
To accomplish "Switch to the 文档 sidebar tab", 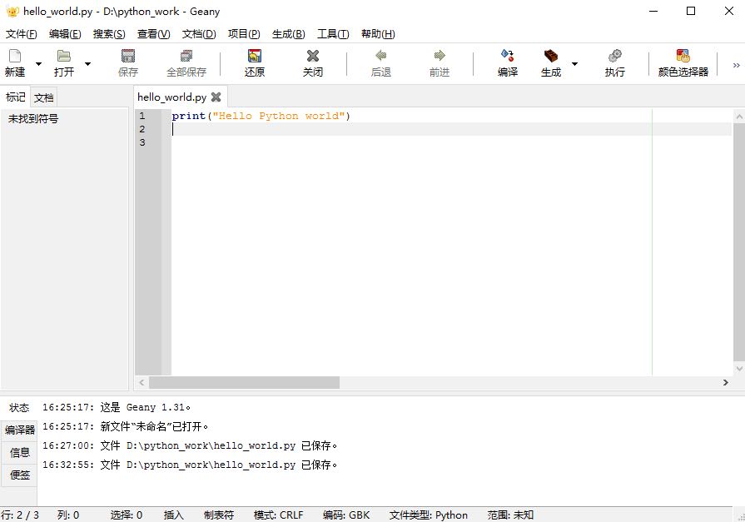I will (x=44, y=98).
